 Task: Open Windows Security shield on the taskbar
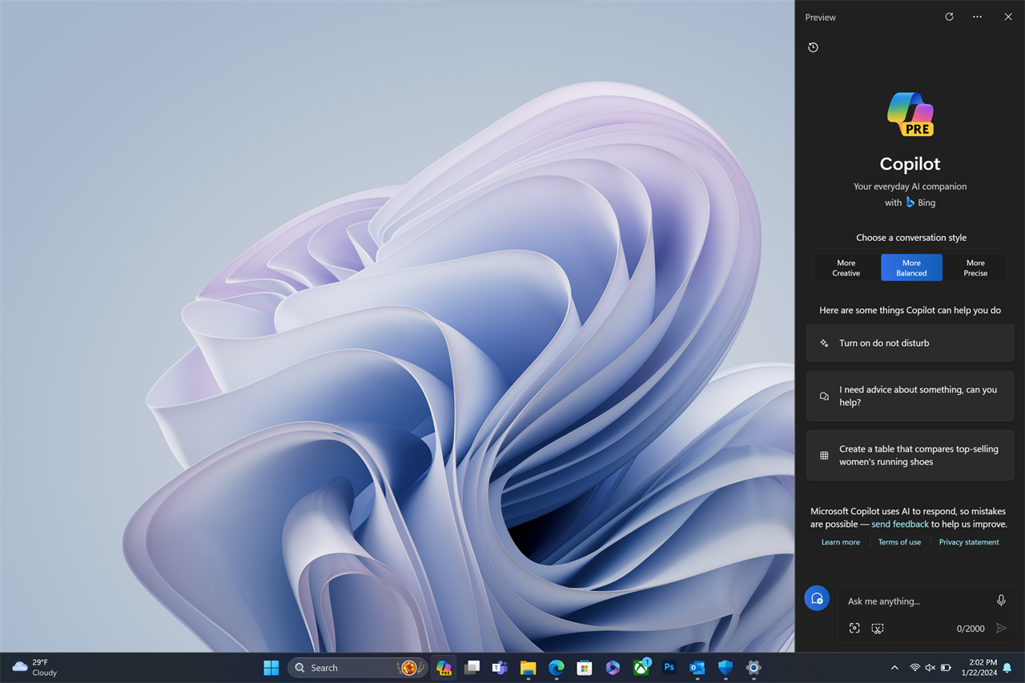tap(726, 668)
